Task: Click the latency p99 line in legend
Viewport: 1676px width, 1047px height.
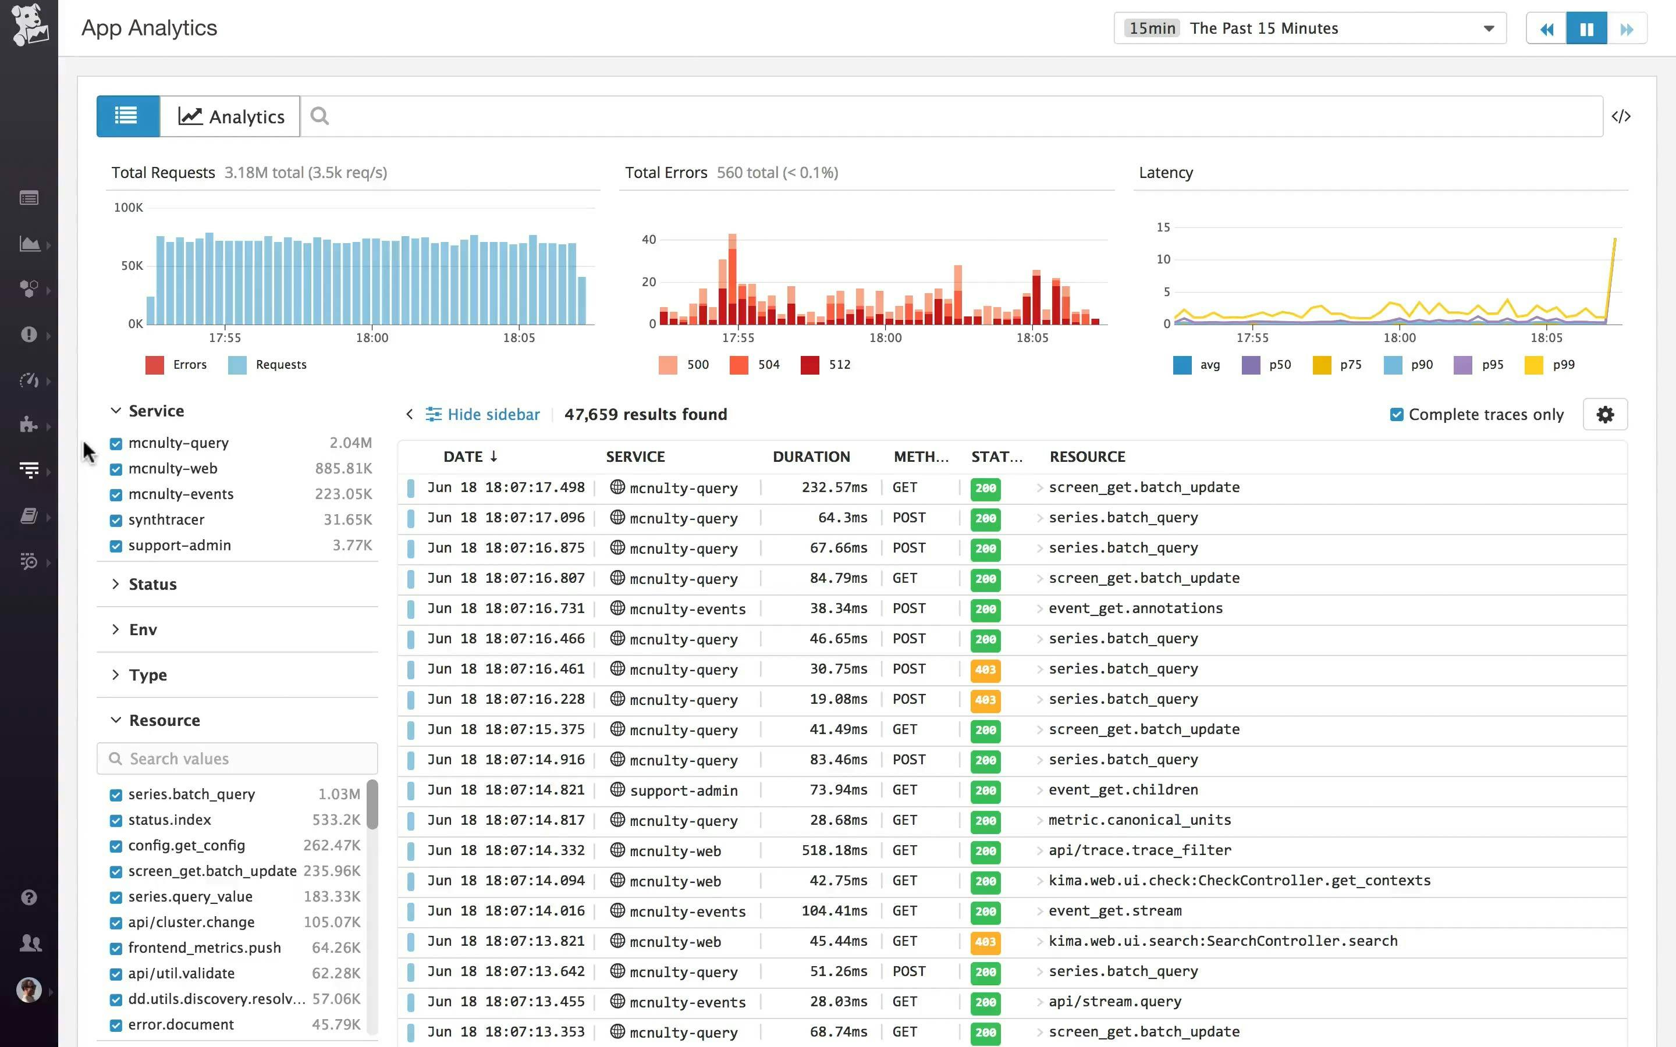Action: click(1564, 364)
